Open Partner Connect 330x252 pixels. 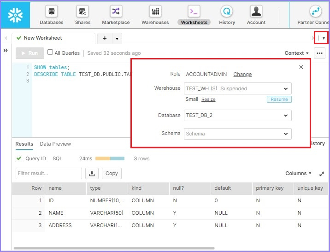point(313,15)
